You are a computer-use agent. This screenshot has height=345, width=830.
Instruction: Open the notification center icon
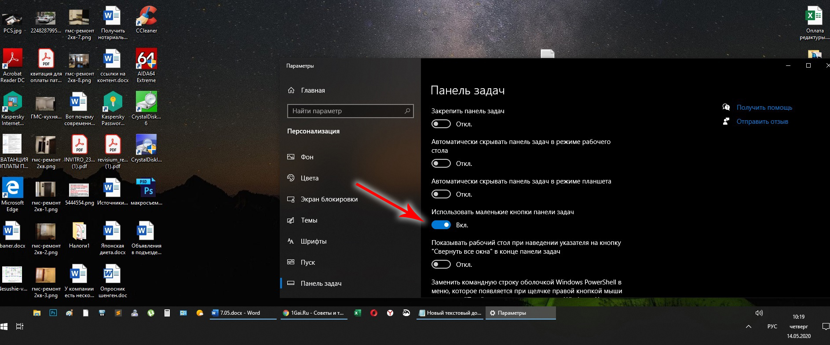(x=826, y=327)
